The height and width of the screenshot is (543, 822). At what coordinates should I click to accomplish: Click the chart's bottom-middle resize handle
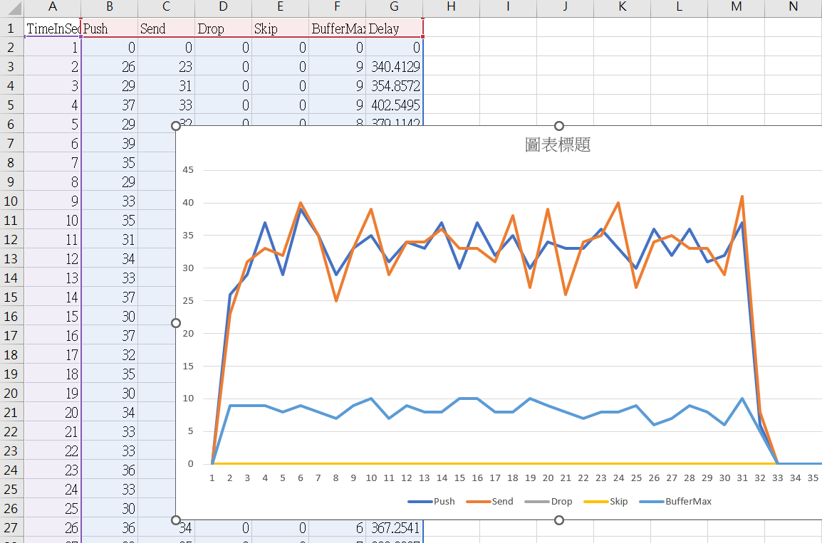click(559, 520)
